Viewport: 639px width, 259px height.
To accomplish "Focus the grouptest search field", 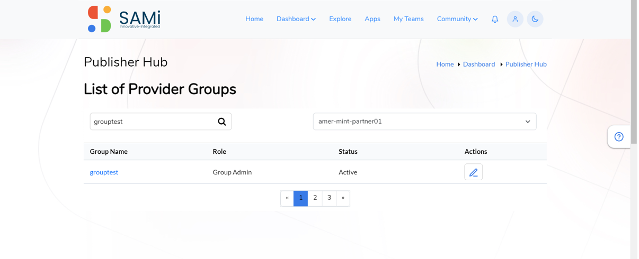I will (x=154, y=122).
